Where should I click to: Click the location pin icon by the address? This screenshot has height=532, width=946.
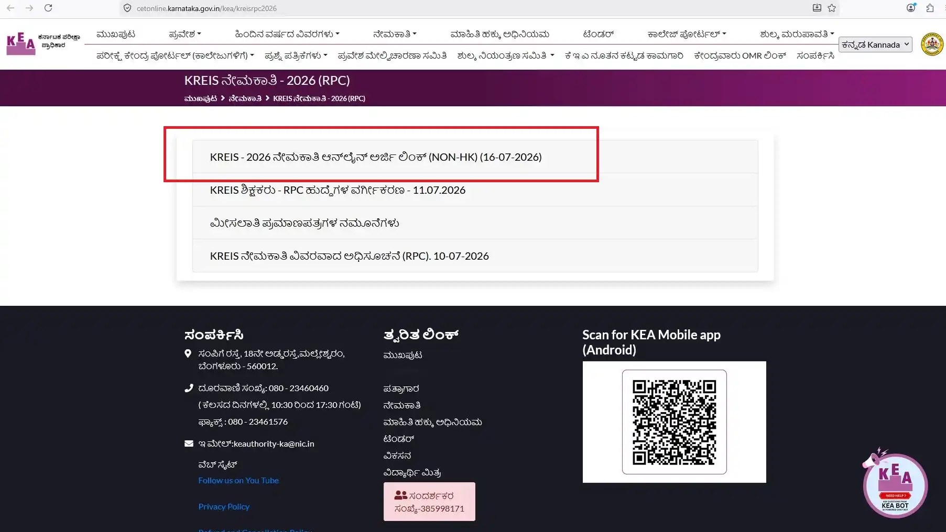point(188,354)
